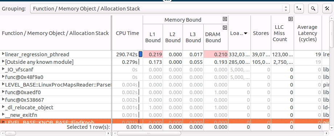Open the search magnifier tool

313,9
